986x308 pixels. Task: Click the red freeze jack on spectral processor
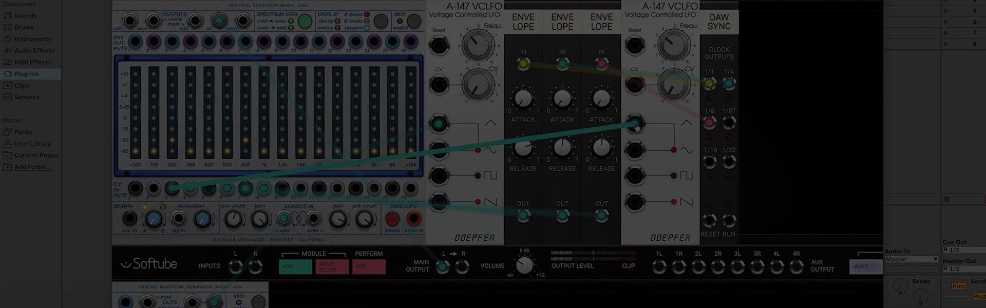(x=392, y=219)
